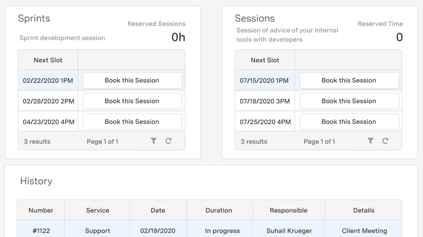Select the 07/25/2020 4PM slot cell
This screenshot has height=237, width=423.
[265, 122]
